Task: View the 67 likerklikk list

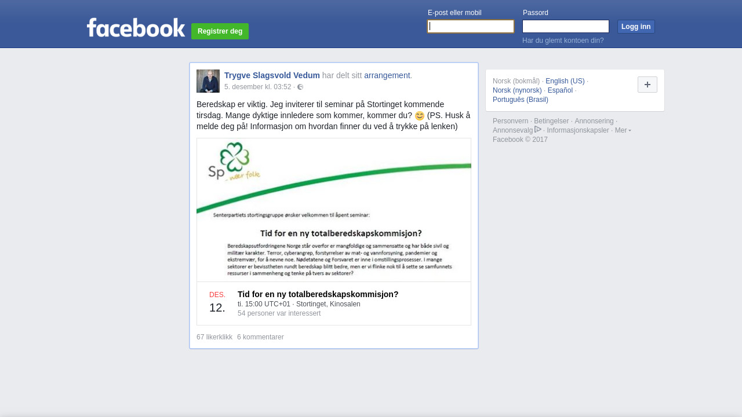Action: click(x=214, y=337)
